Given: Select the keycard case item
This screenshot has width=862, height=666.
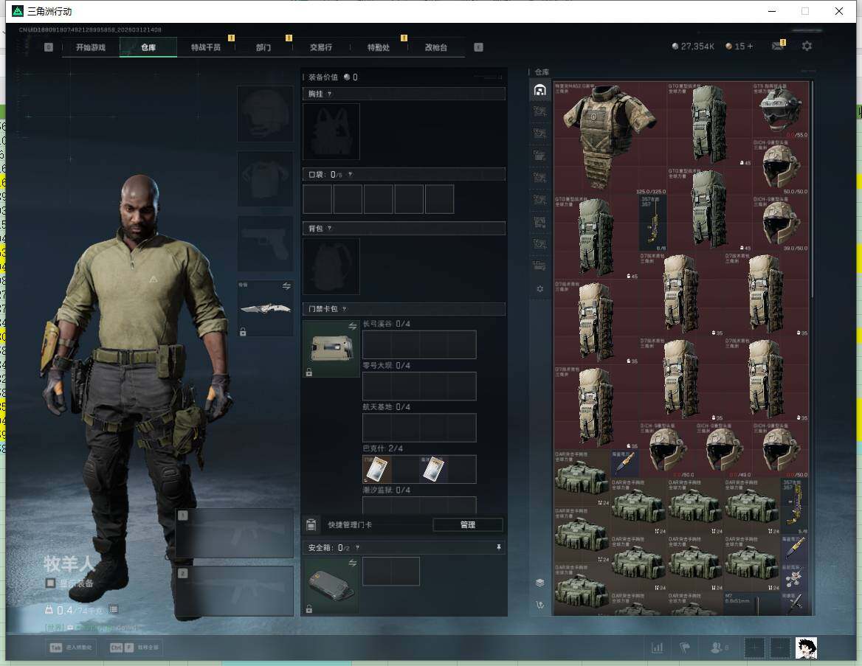Looking at the screenshot, I should coord(331,348).
